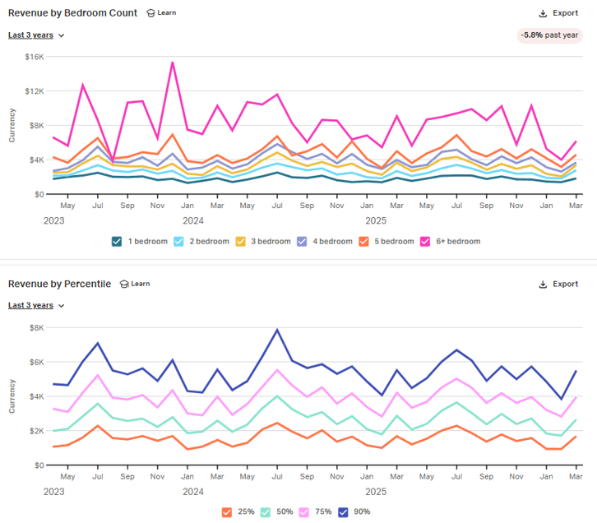Click the Export download icon for Bedroom Count
This screenshot has width=597, height=523.
point(543,13)
